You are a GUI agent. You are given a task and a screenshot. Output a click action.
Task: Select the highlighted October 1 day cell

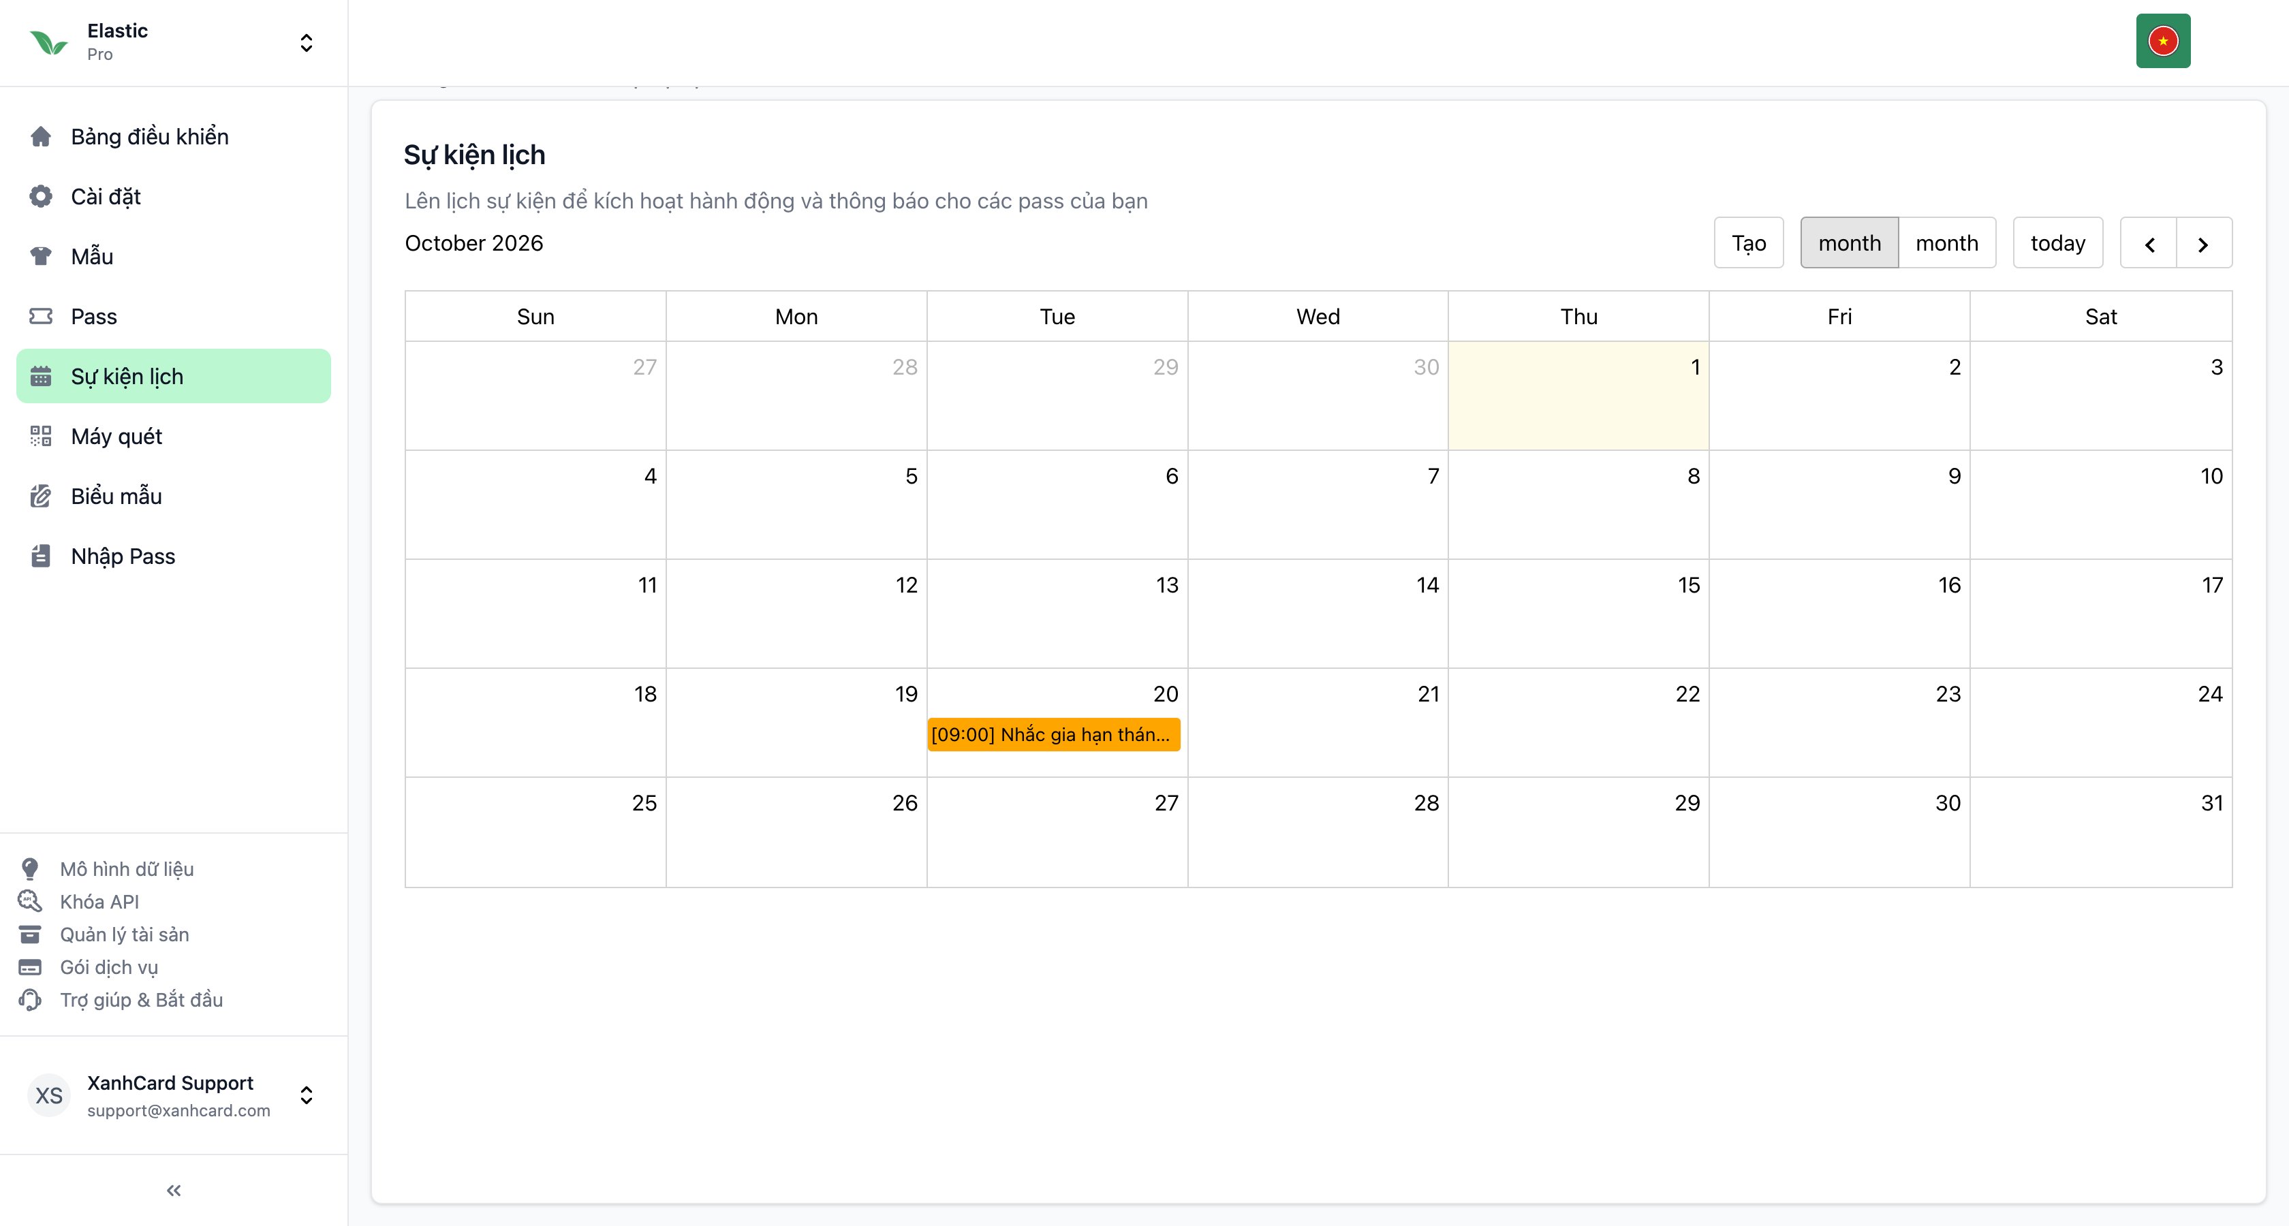coord(1578,395)
